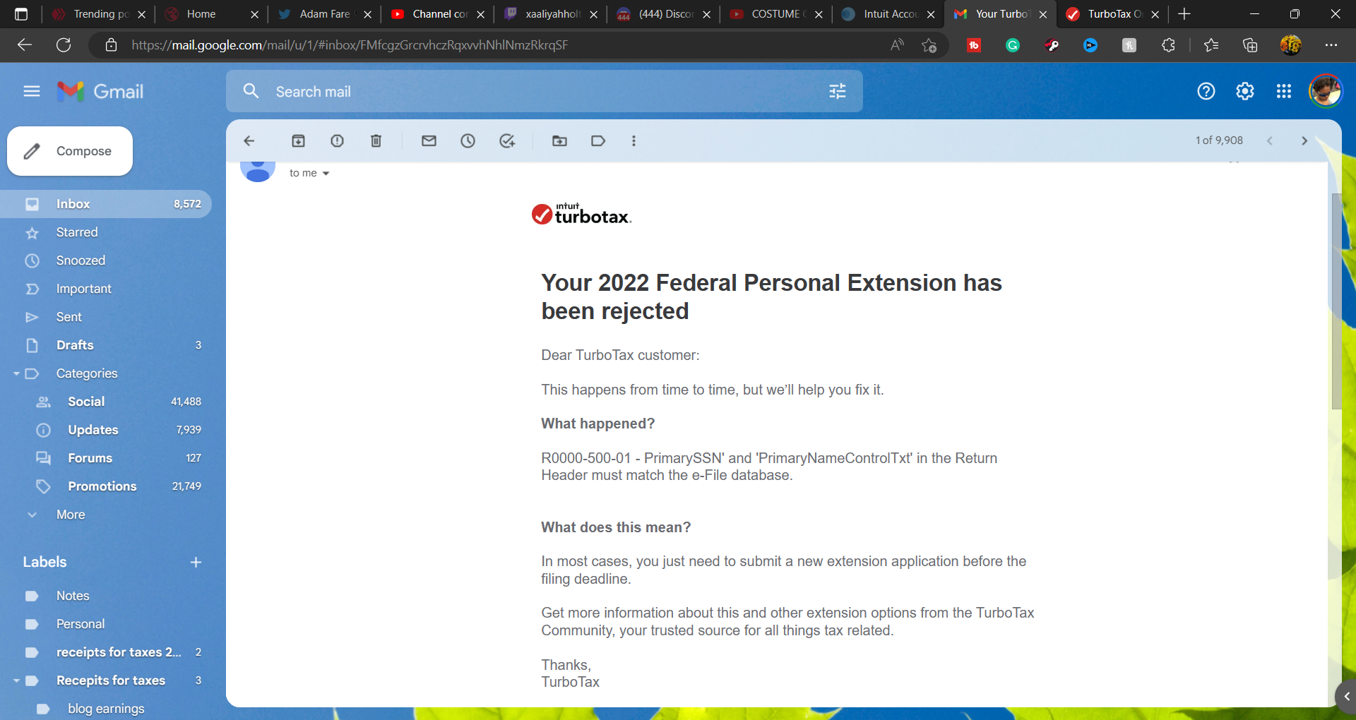Open browser Collections icon

tap(1250, 45)
